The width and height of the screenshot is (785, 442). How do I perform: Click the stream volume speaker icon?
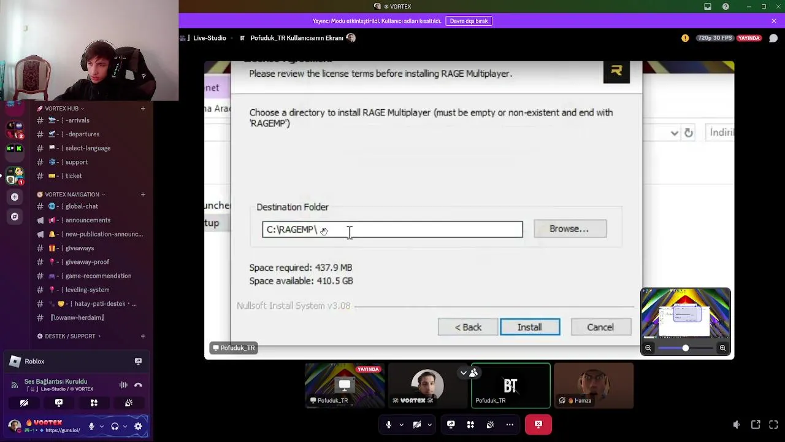click(737, 424)
